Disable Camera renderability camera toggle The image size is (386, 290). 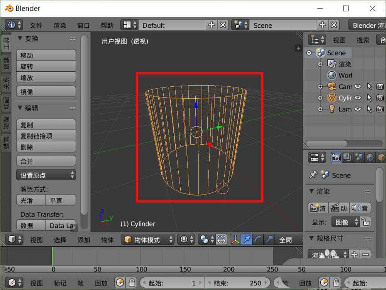pyautogui.click(x=380, y=86)
